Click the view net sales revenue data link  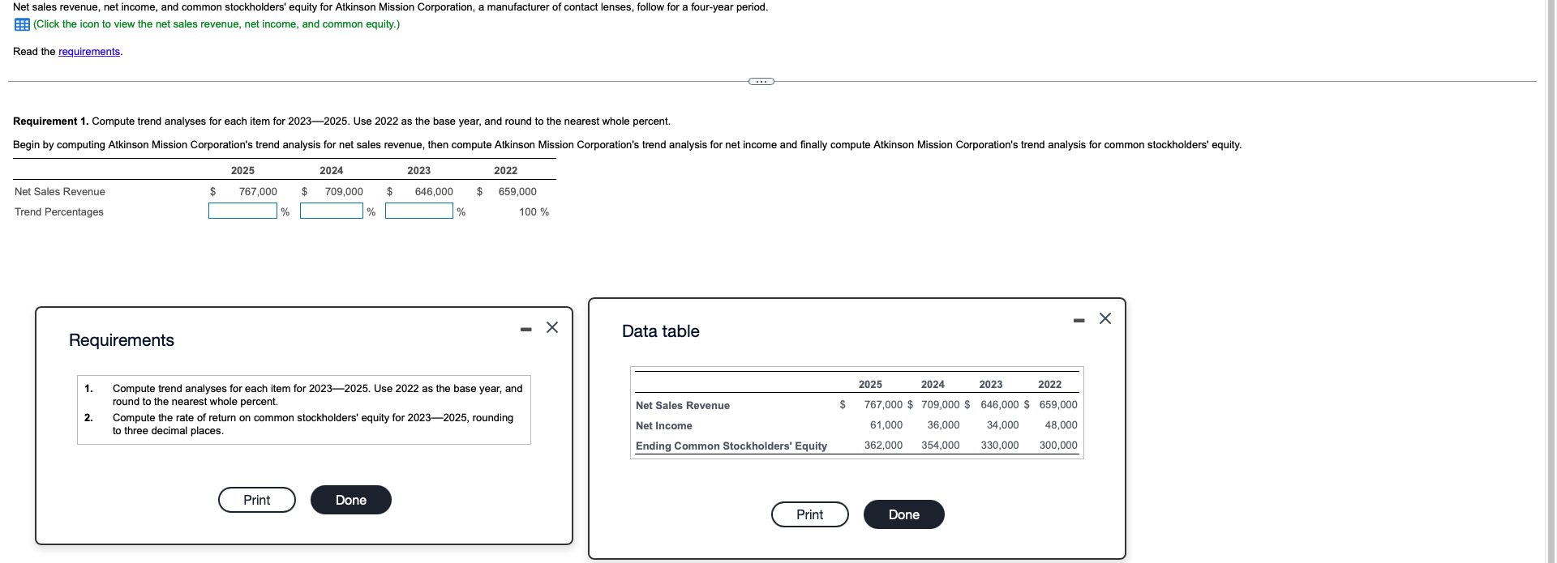(217, 24)
